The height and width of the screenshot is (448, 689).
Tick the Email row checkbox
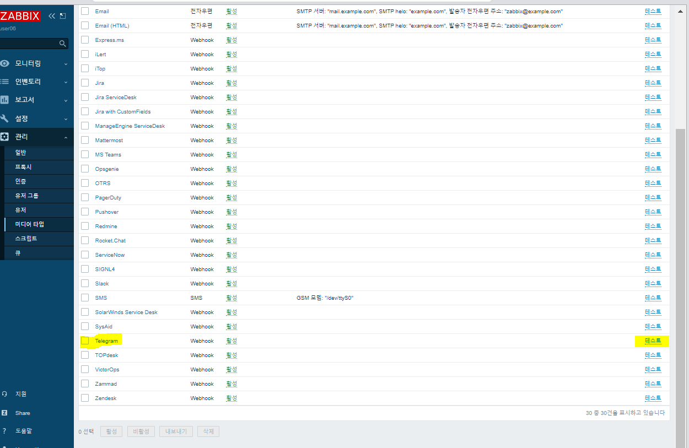coord(85,11)
